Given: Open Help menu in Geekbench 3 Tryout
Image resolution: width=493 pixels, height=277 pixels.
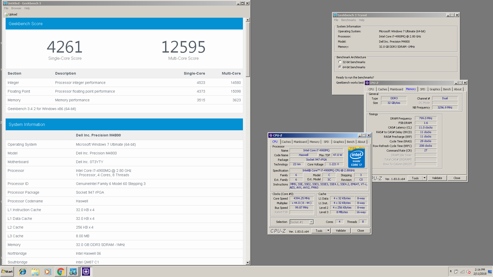Looking at the screenshot, I should (362, 20).
